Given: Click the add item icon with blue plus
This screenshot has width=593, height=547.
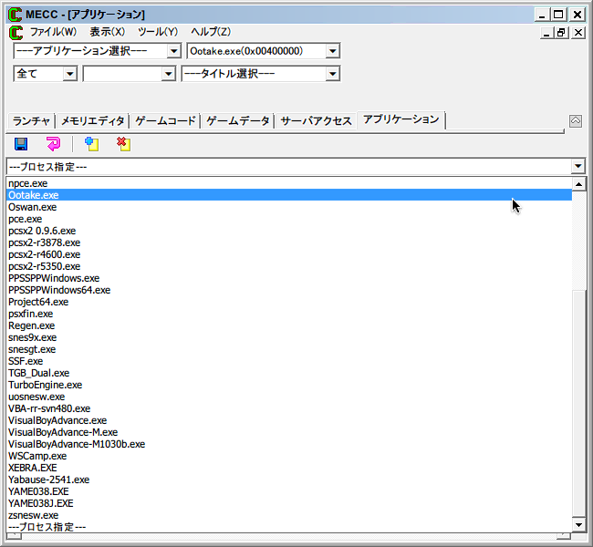Looking at the screenshot, I should click(x=91, y=144).
